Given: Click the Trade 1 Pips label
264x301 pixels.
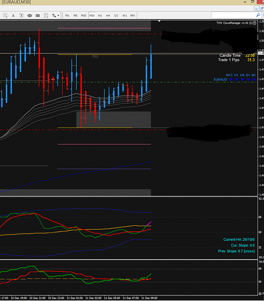Looking at the screenshot, I should coord(229,60).
